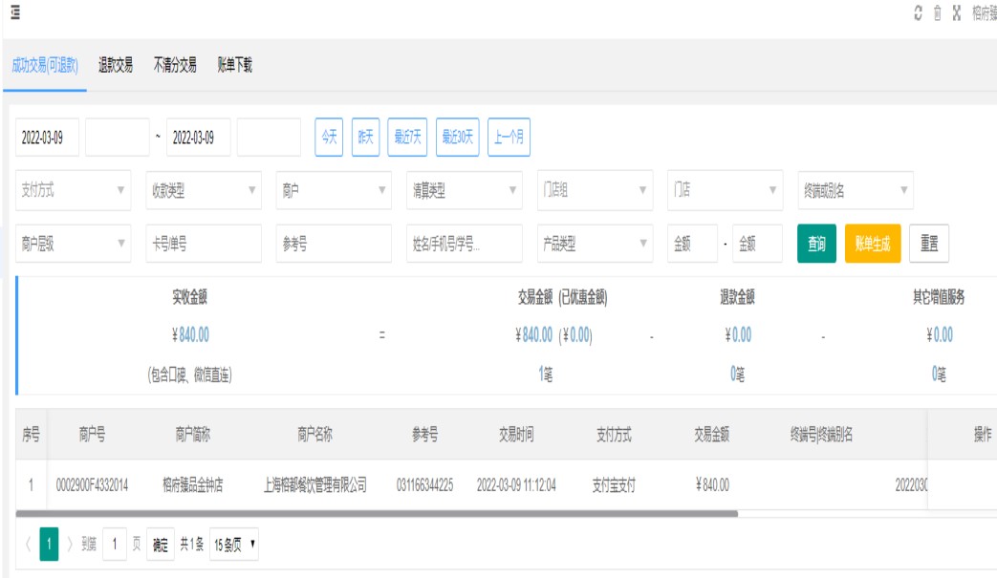This screenshot has height=578, width=997.
Task: Open the 支付方式 dropdown
Action: (x=74, y=190)
